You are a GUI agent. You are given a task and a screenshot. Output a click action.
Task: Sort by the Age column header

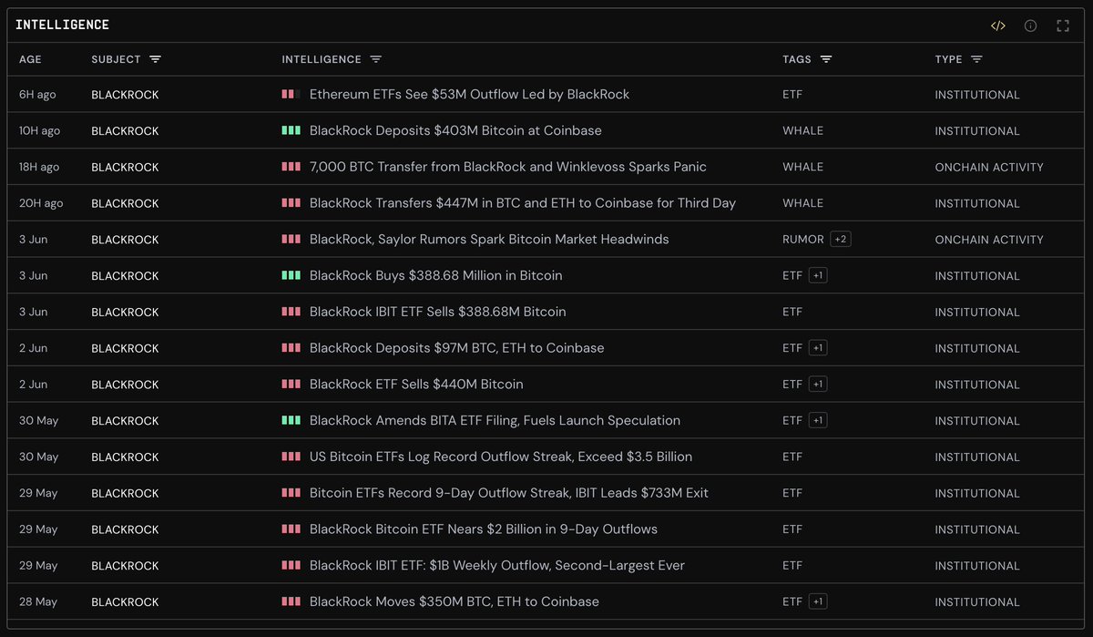coord(30,59)
